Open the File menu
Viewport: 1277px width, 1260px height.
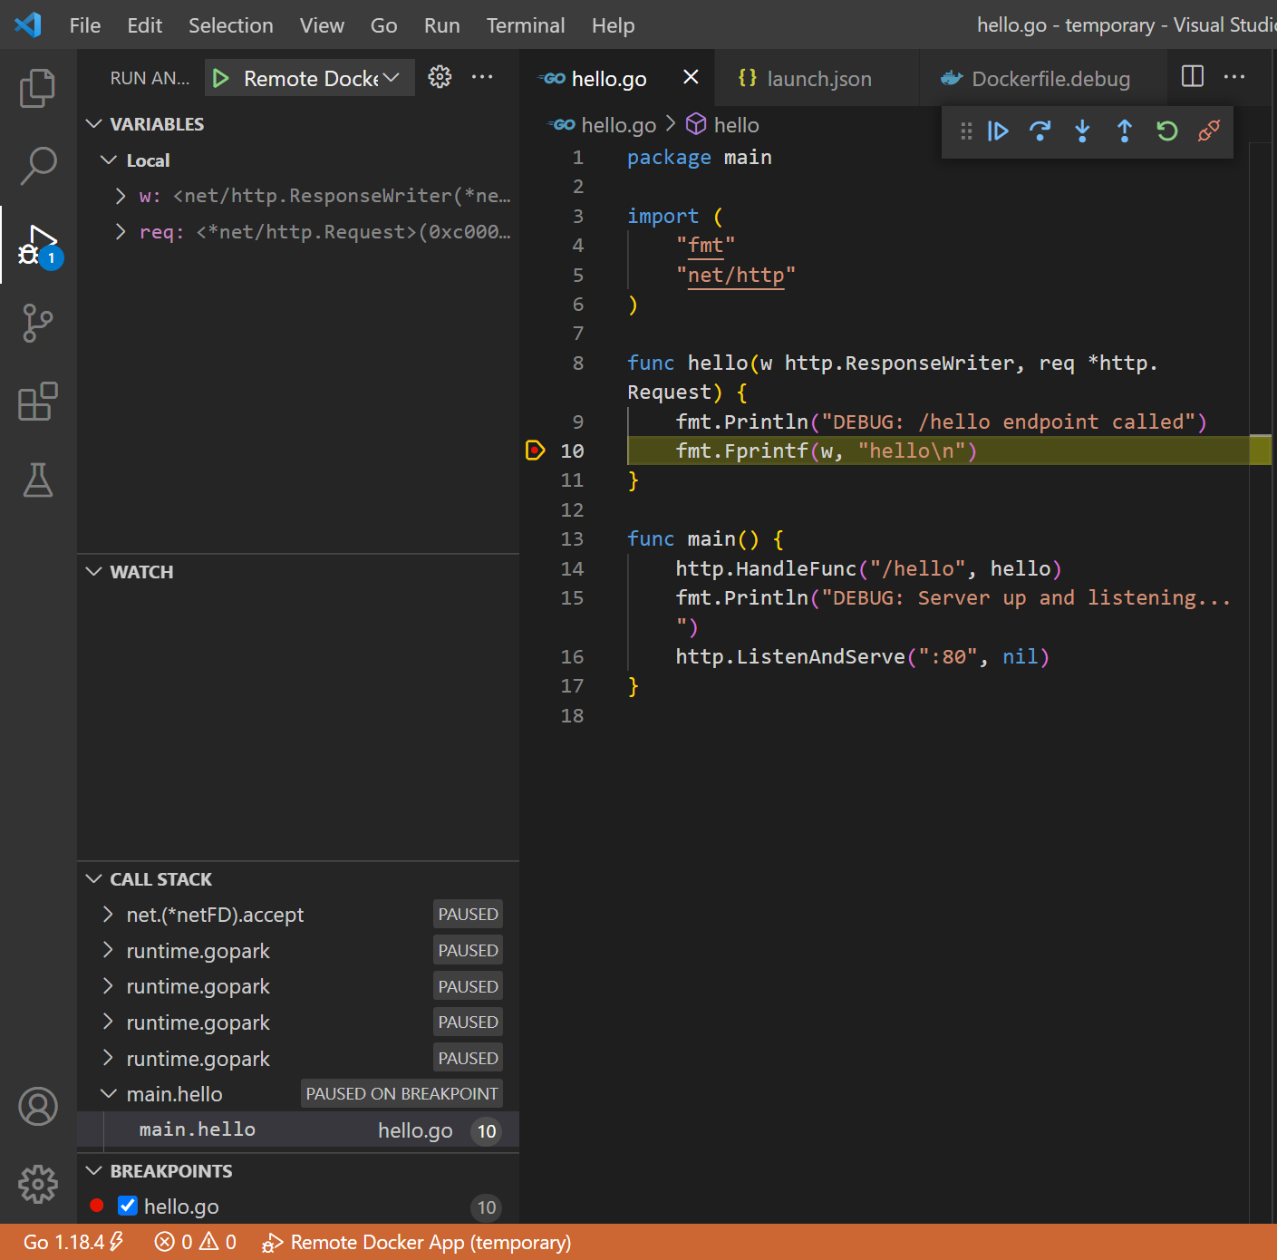point(85,25)
